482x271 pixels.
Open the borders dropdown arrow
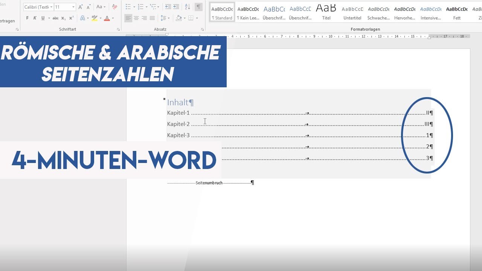click(x=197, y=18)
